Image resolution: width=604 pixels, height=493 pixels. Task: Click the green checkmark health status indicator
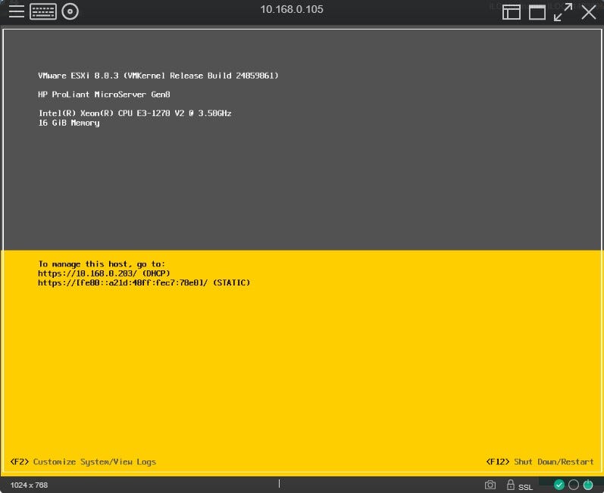click(x=559, y=485)
